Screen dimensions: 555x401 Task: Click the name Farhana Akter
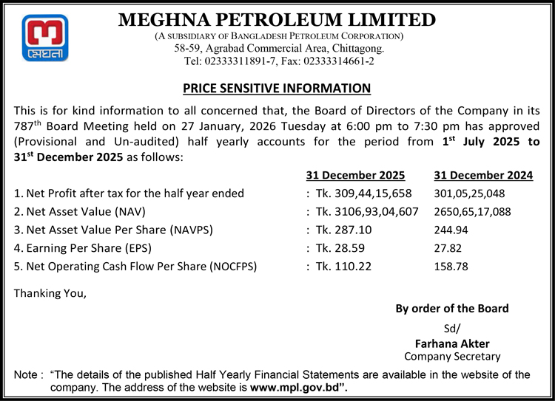tap(452, 343)
